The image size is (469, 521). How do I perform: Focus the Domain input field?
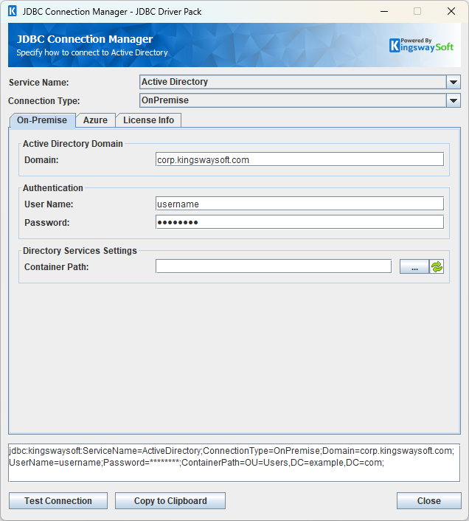pyautogui.click(x=299, y=159)
